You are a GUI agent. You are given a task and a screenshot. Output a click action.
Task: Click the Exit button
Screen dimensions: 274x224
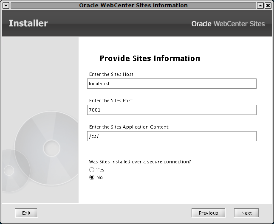point(26,213)
